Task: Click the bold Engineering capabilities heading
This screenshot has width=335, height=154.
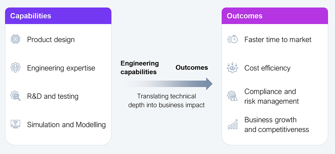Action: [x=140, y=67]
